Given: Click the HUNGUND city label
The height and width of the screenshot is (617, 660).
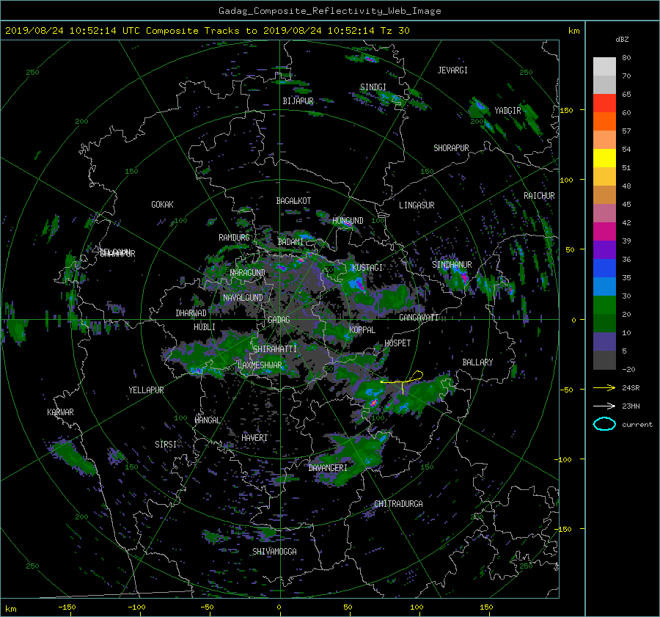Looking at the screenshot, I should (348, 221).
